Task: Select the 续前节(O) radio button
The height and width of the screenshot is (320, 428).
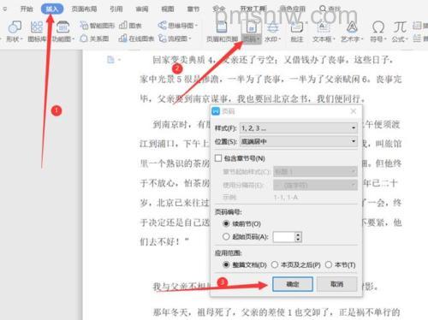Action: click(226, 223)
